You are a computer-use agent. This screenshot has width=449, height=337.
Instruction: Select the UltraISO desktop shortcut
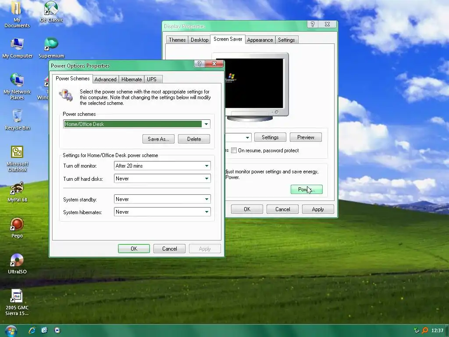coord(17,264)
